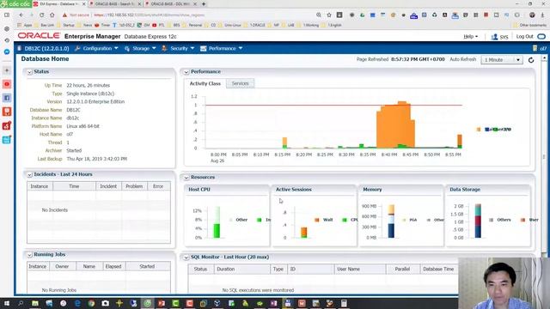Go to browser home page icon
Screen dimensions: 550x309
(52, 15)
